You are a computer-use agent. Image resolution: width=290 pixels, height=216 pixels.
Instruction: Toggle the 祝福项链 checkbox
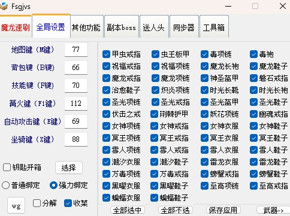(155, 66)
